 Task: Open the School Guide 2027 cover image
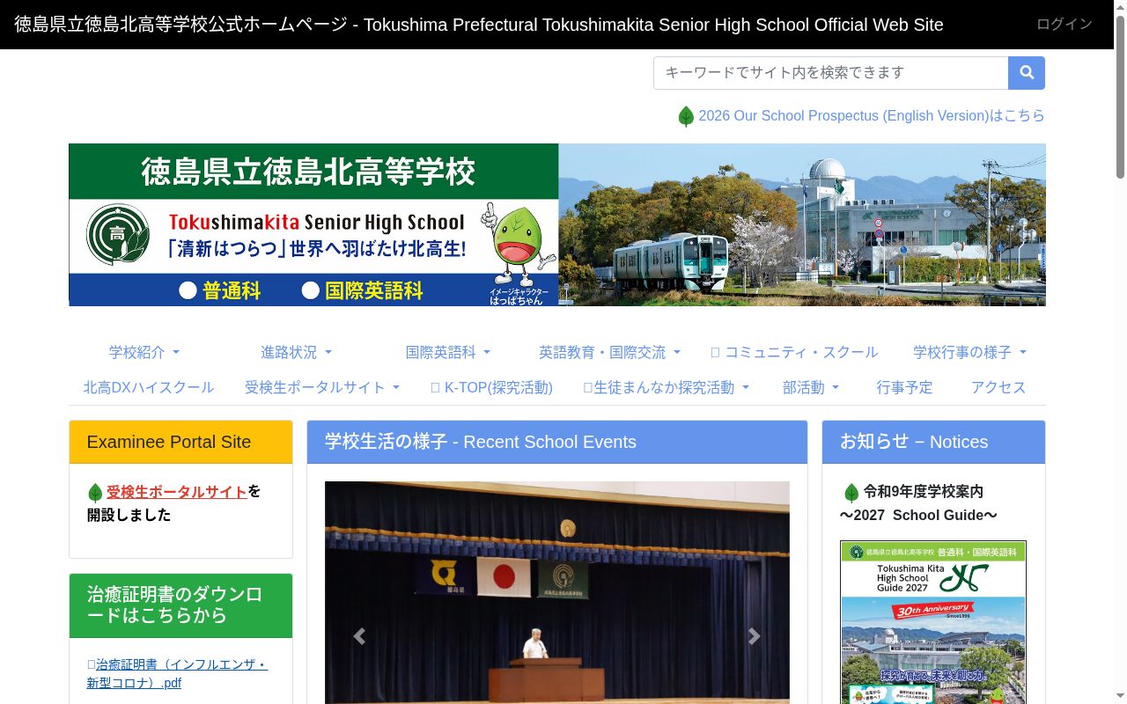click(933, 622)
